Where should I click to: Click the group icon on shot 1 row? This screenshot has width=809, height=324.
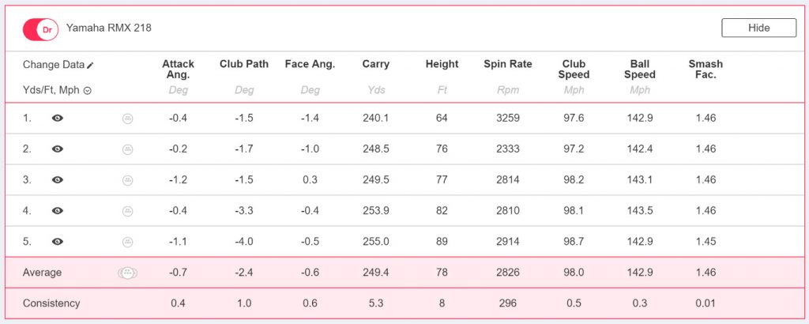click(x=127, y=119)
